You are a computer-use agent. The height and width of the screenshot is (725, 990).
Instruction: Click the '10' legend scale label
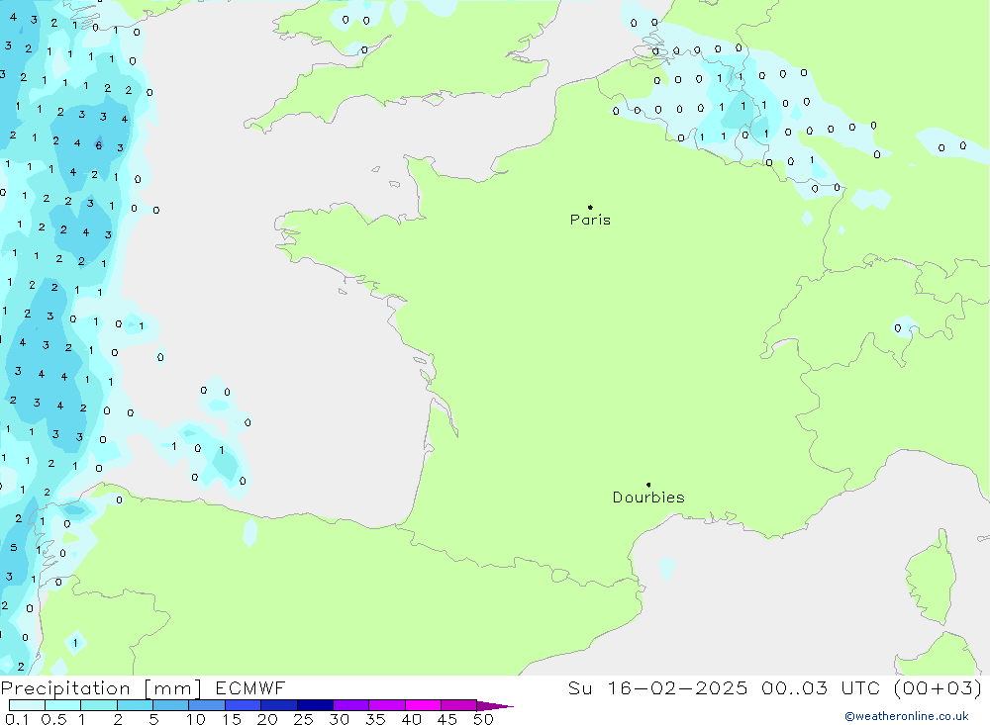195,719
